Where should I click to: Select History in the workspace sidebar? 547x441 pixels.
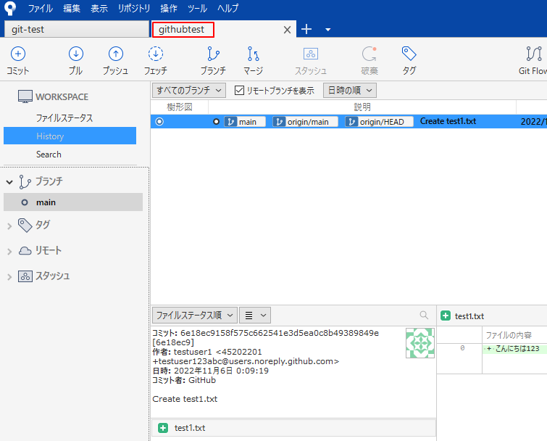click(70, 136)
